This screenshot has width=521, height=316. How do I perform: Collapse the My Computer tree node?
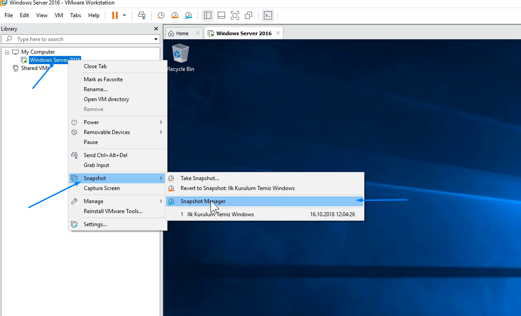tap(7, 52)
